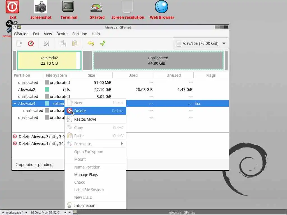Click the Used column header

133,75
